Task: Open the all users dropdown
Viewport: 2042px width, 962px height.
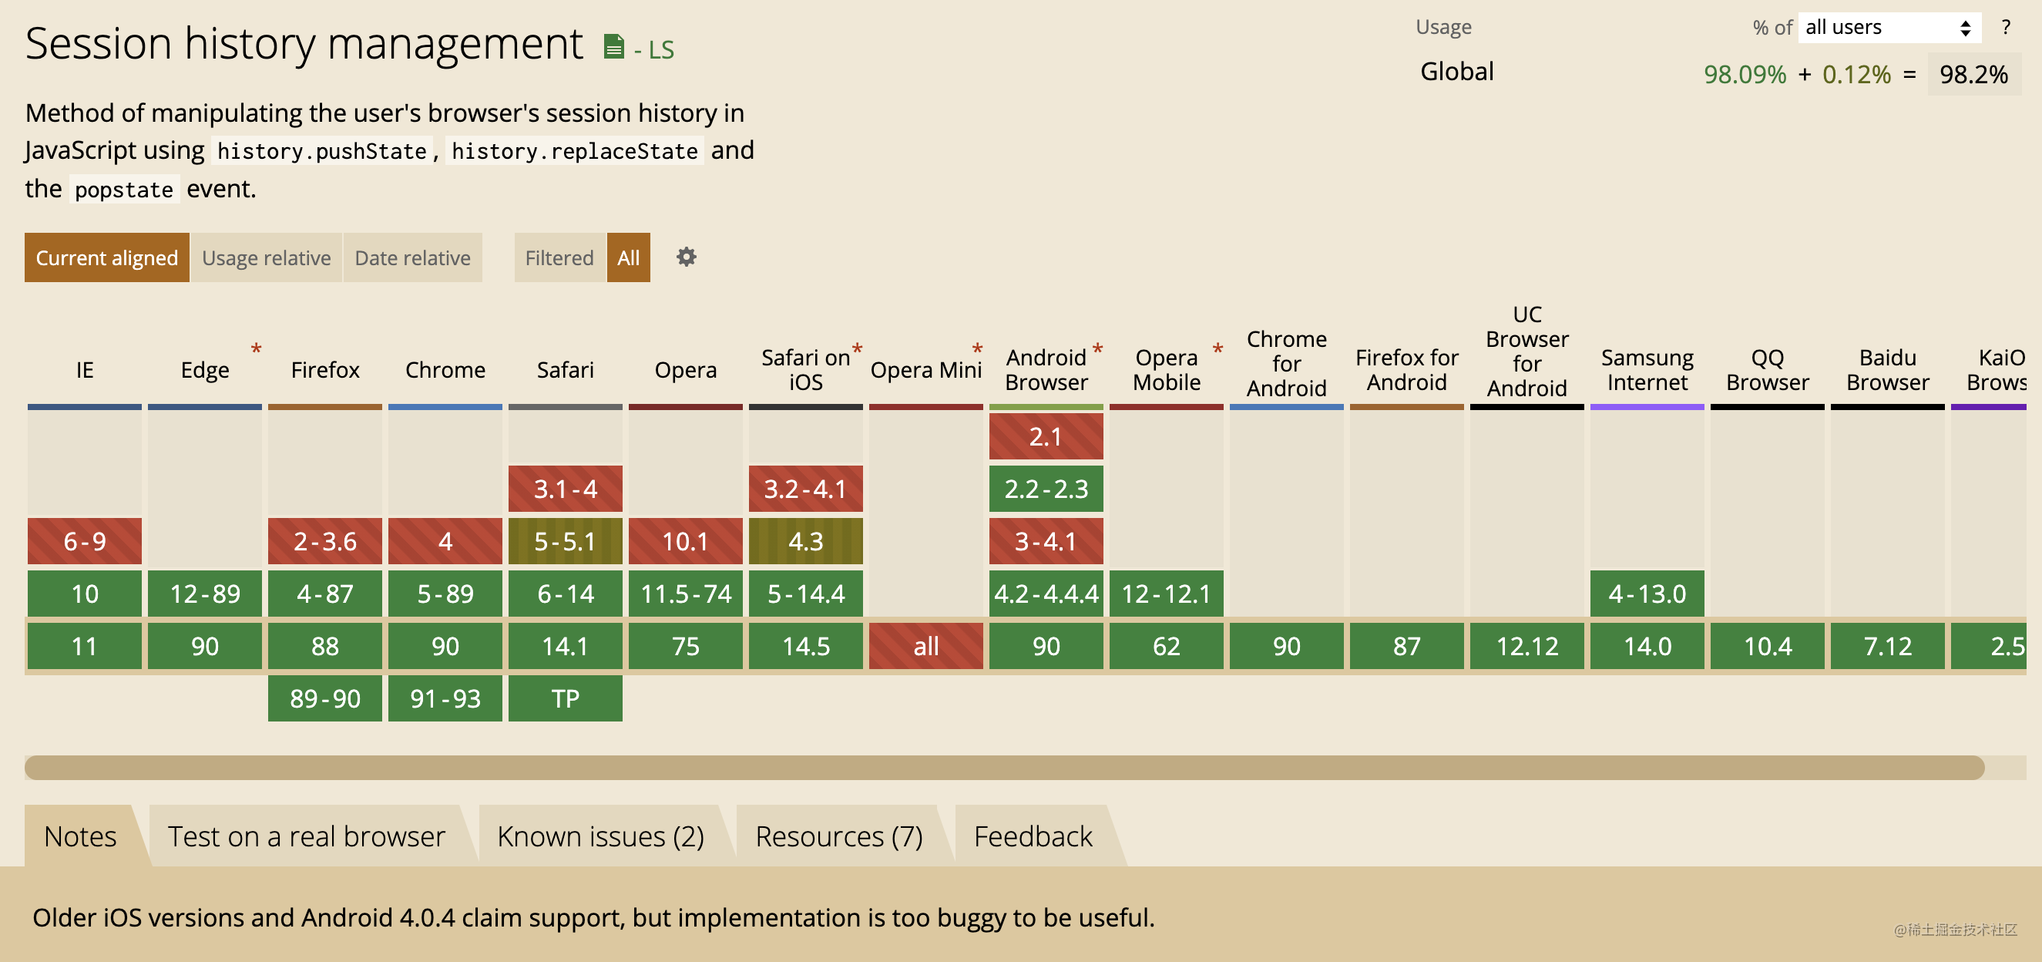Action: 1888,28
